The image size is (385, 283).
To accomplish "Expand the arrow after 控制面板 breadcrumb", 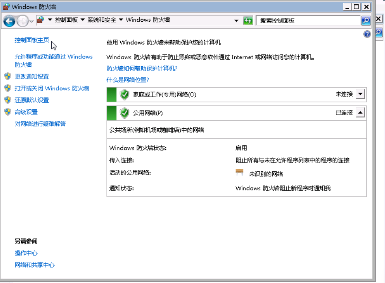I will click(83, 20).
